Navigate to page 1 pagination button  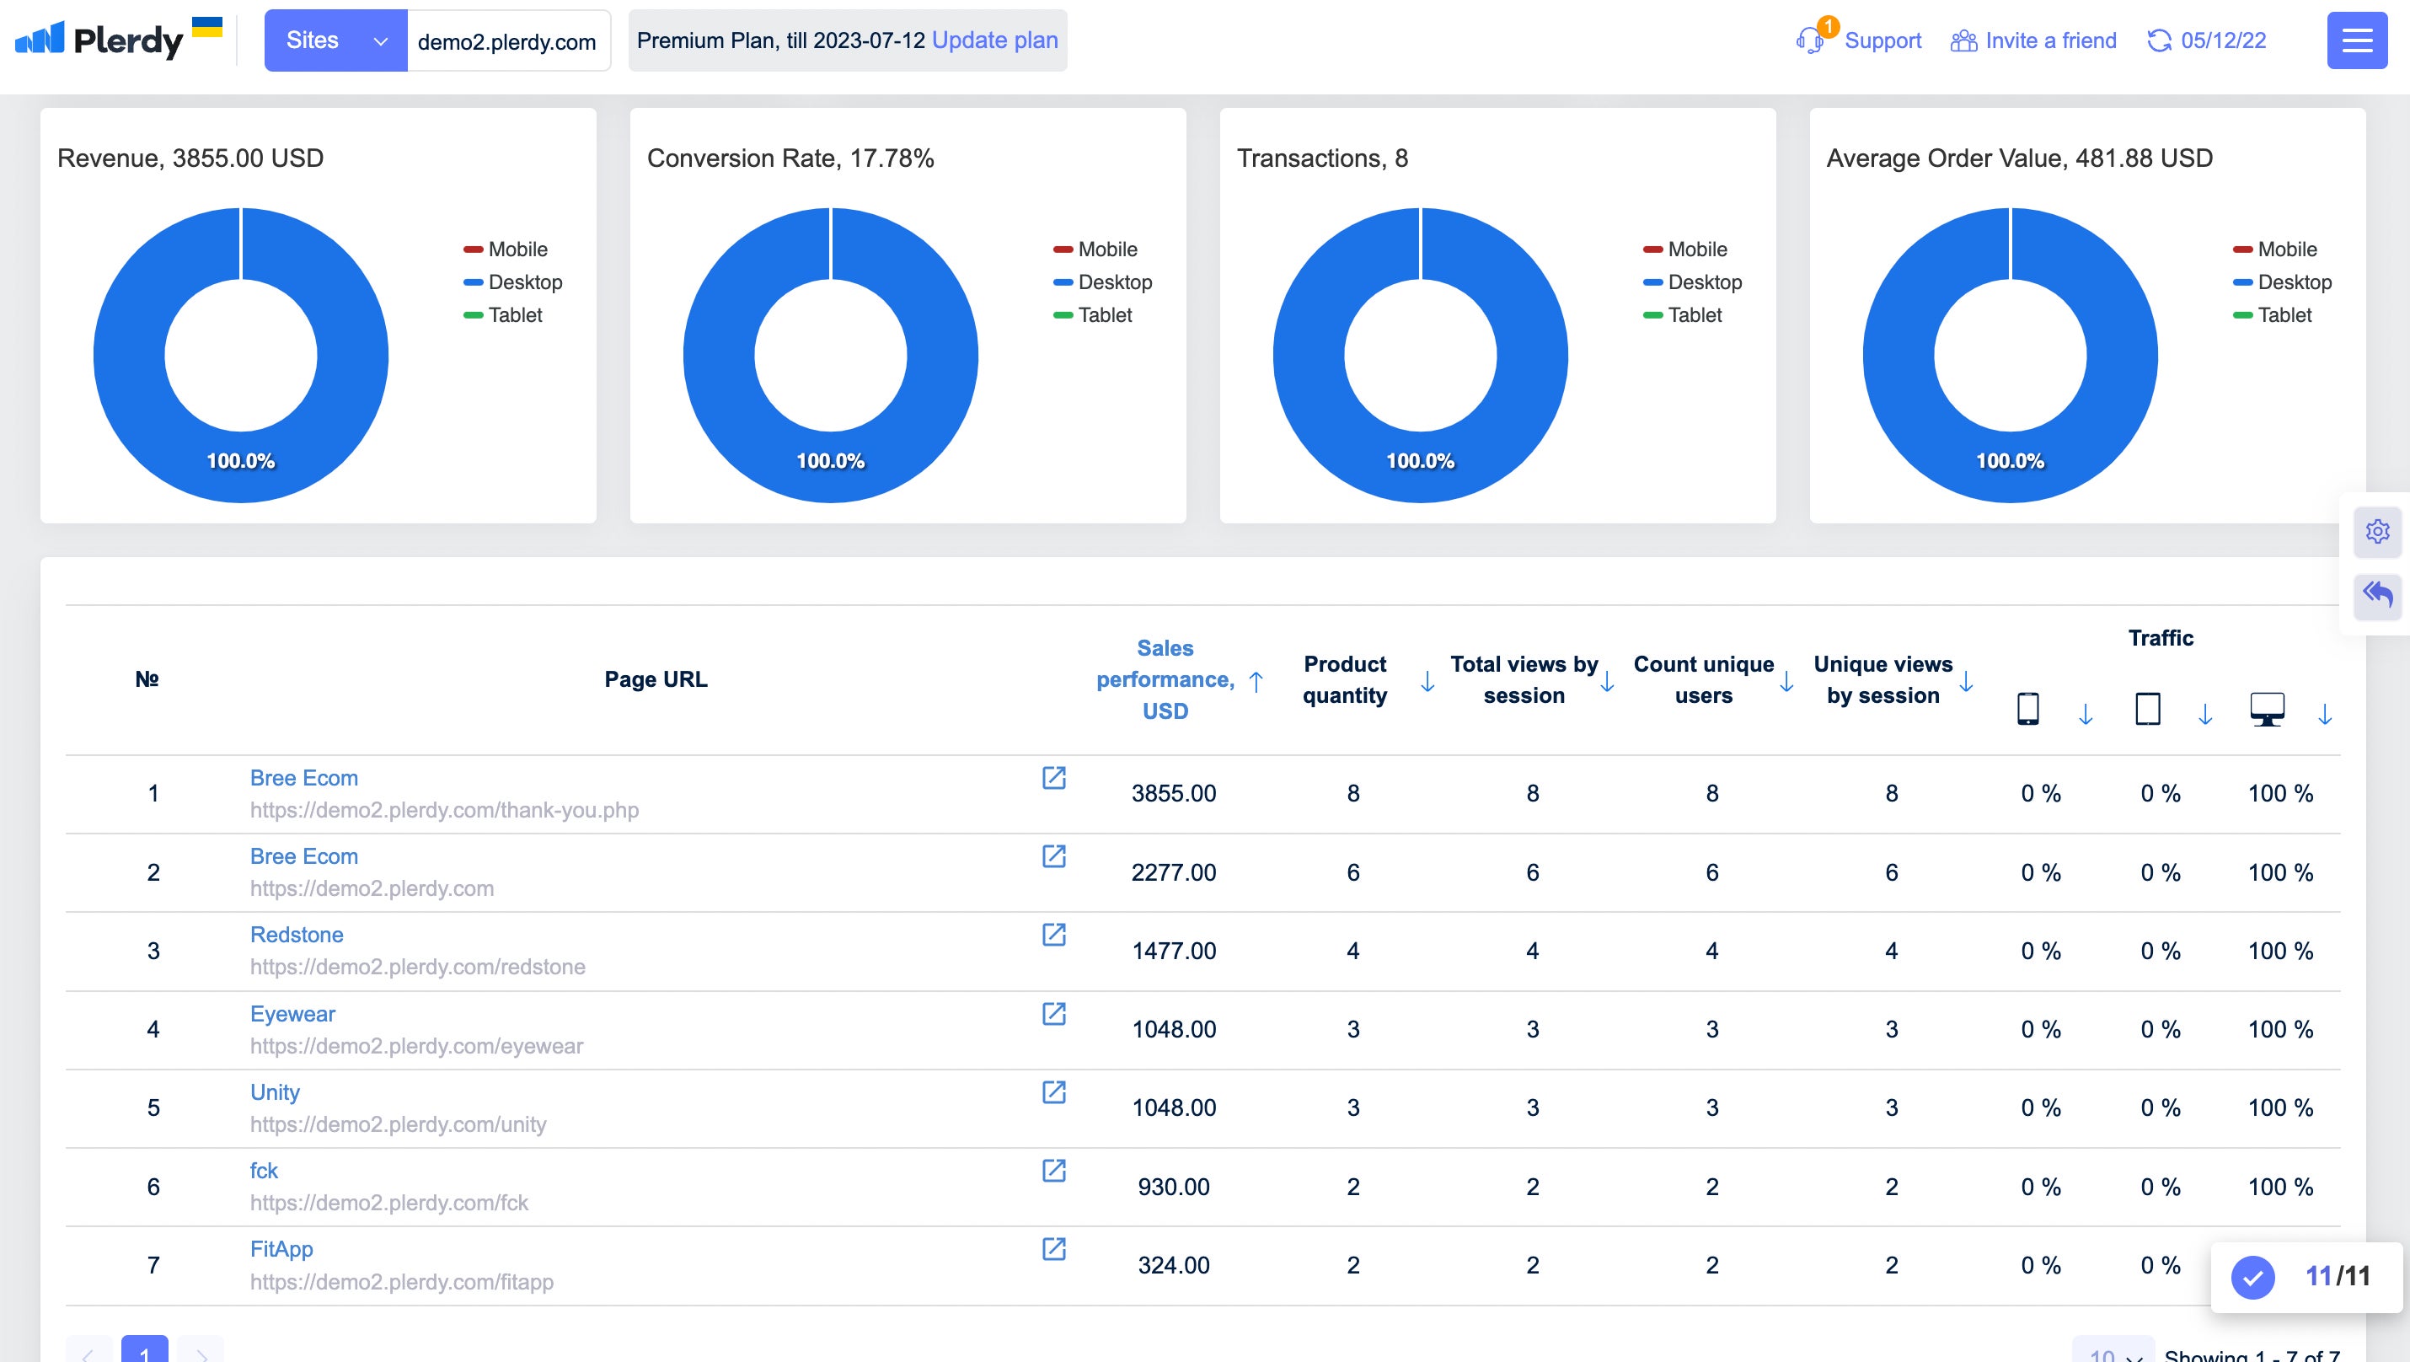coord(144,1352)
